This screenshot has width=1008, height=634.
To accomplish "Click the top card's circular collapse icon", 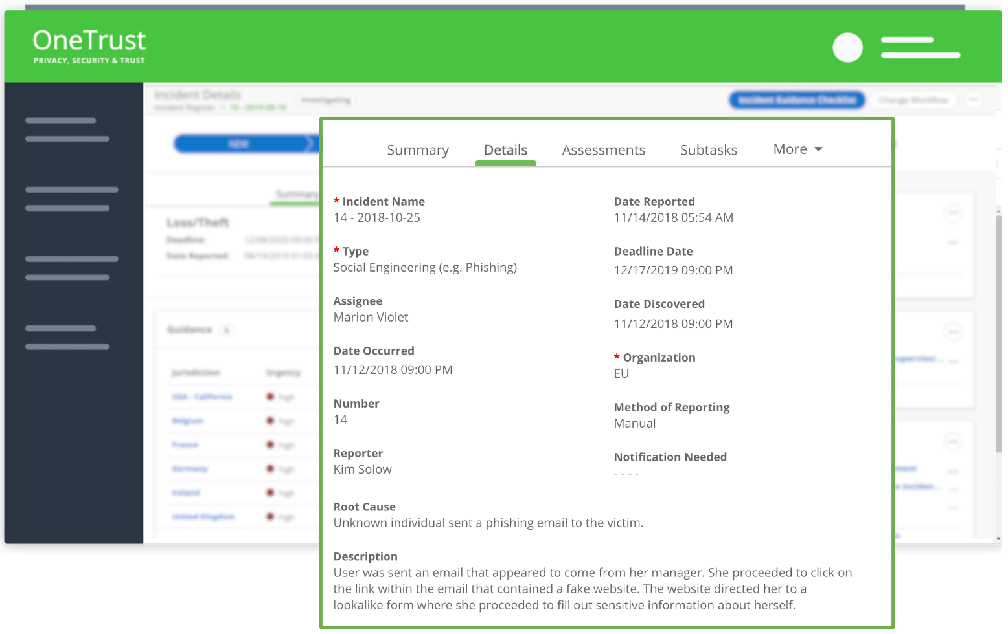I will 953,213.
